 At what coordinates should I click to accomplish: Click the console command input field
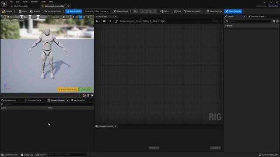(67, 155)
